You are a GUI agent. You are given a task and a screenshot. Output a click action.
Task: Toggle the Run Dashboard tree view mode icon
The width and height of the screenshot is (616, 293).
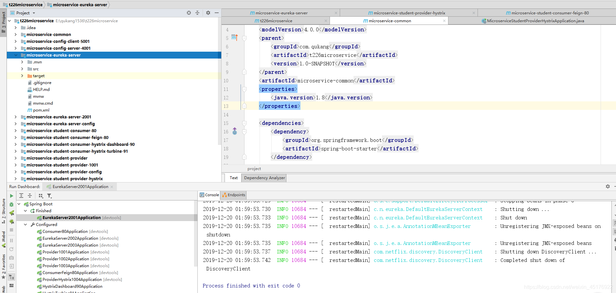11,277
